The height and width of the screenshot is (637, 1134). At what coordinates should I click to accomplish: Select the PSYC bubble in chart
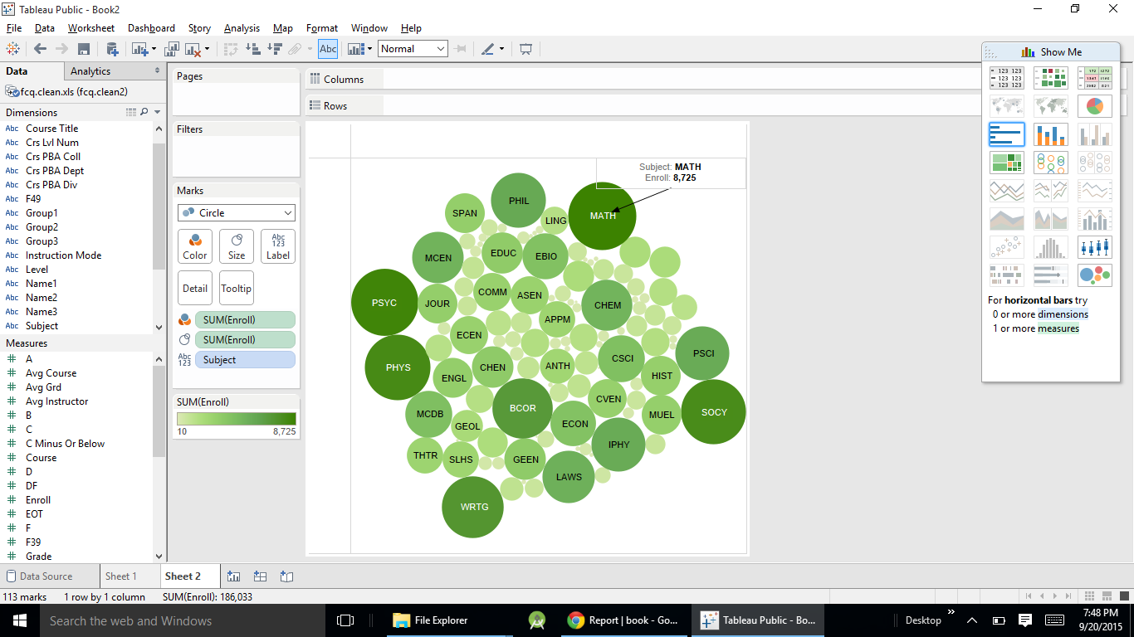click(x=384, y=303)
